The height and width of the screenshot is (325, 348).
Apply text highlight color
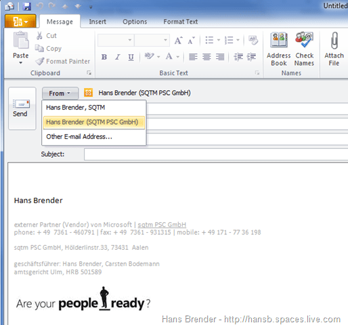tap(149, 56)
